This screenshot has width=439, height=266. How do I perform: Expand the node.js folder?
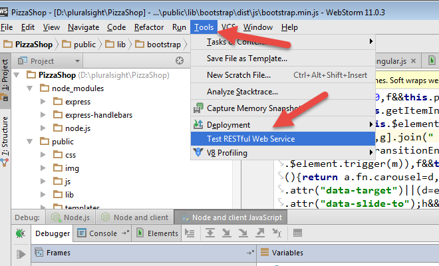[43, 128]
